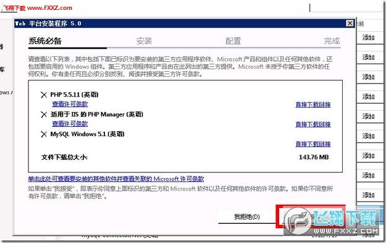Click the 143.76 MB total size value
The image size is (386, 243).
pyautogui.click(x=314, y=157)
